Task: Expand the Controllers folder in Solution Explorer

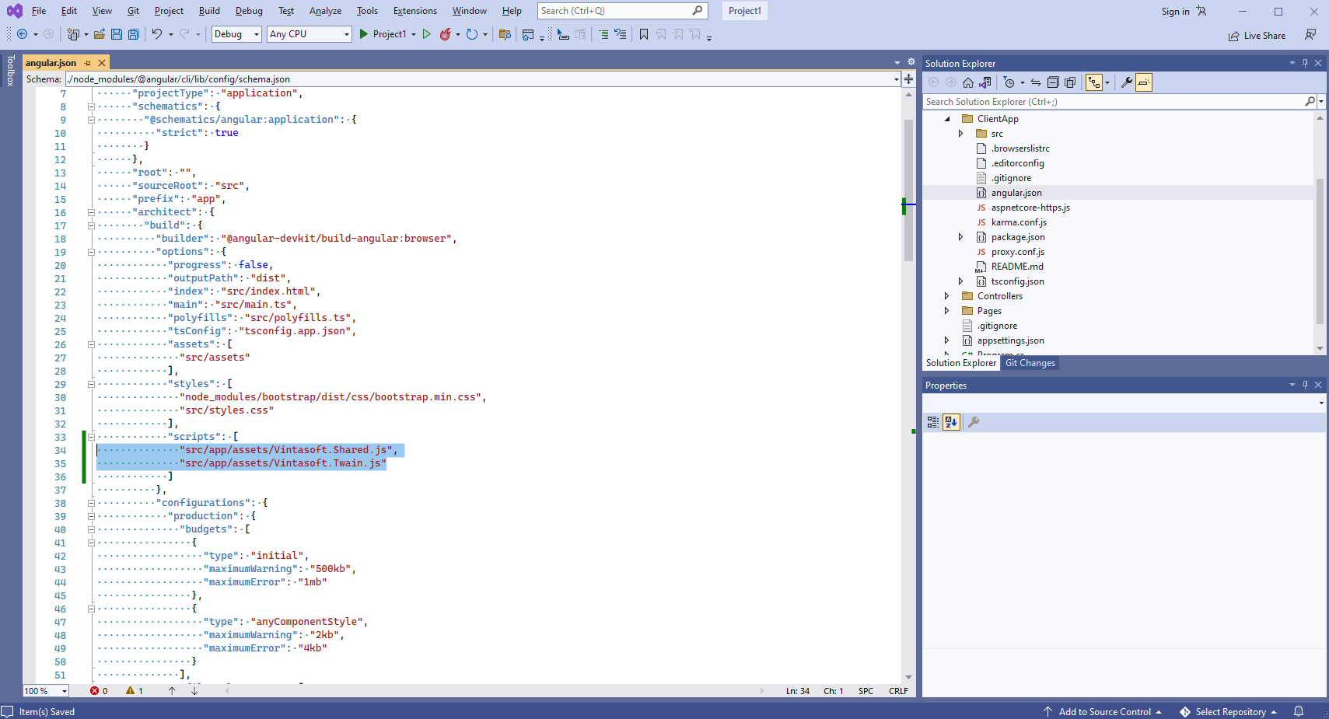Action: point(946,296)
